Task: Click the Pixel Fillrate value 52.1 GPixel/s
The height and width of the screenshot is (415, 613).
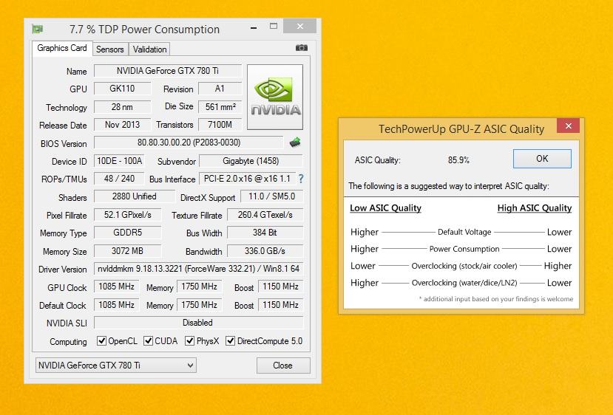Action: click(x=127, y=215)
